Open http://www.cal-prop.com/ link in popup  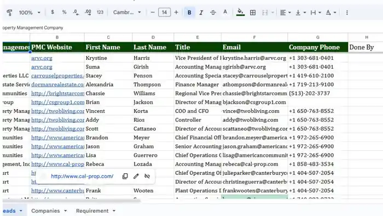tap(82, 176)
